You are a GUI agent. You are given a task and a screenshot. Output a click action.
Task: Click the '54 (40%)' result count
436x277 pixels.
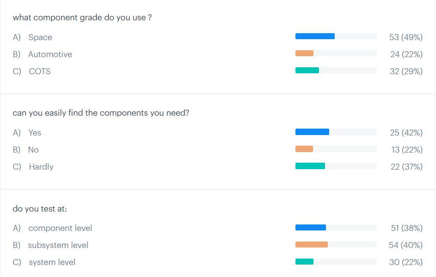coord(405,245)
